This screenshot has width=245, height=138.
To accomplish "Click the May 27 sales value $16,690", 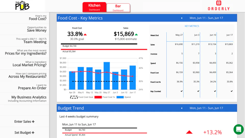I will (x=179, y=44).
